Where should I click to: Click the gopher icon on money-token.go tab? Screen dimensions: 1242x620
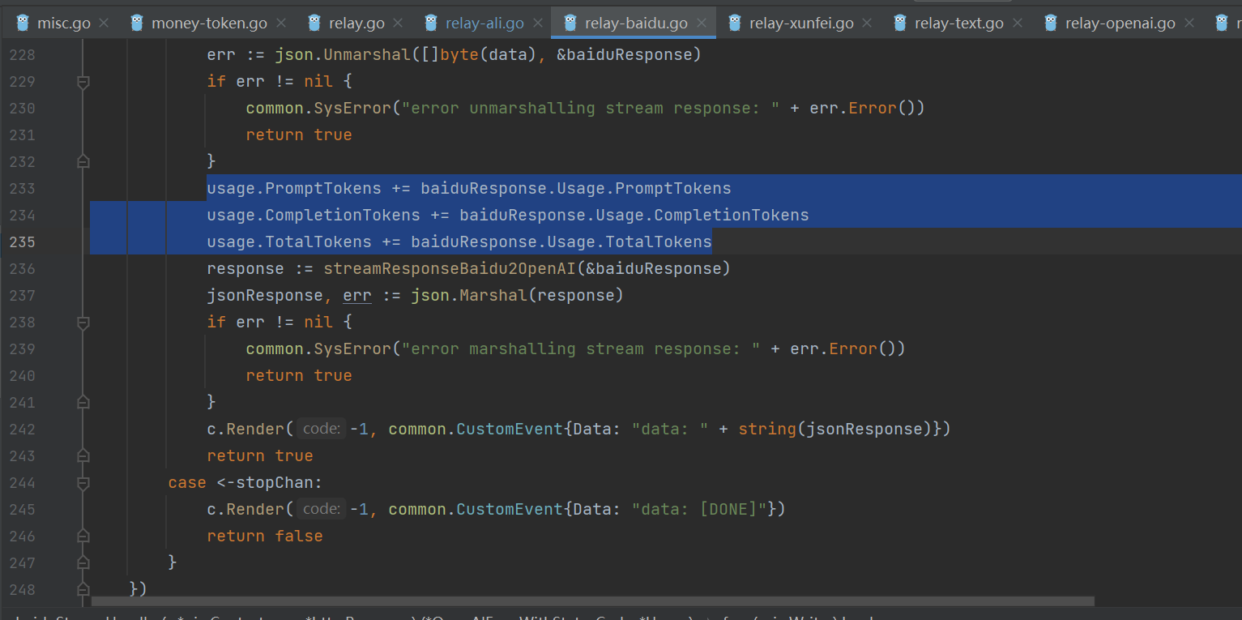point(137,22)
